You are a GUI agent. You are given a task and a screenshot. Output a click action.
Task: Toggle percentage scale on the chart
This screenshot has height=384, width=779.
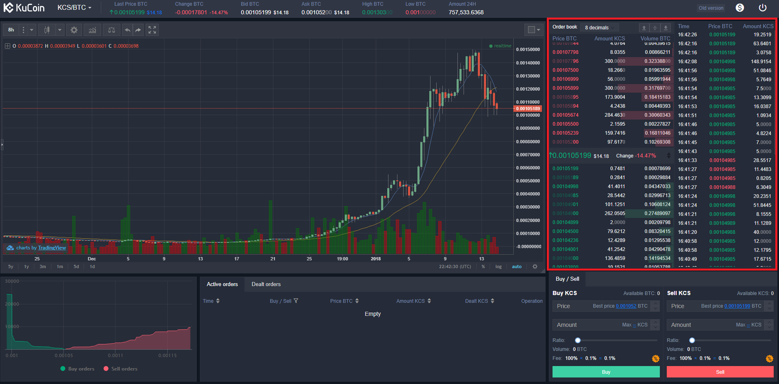(x=483, y=266)
